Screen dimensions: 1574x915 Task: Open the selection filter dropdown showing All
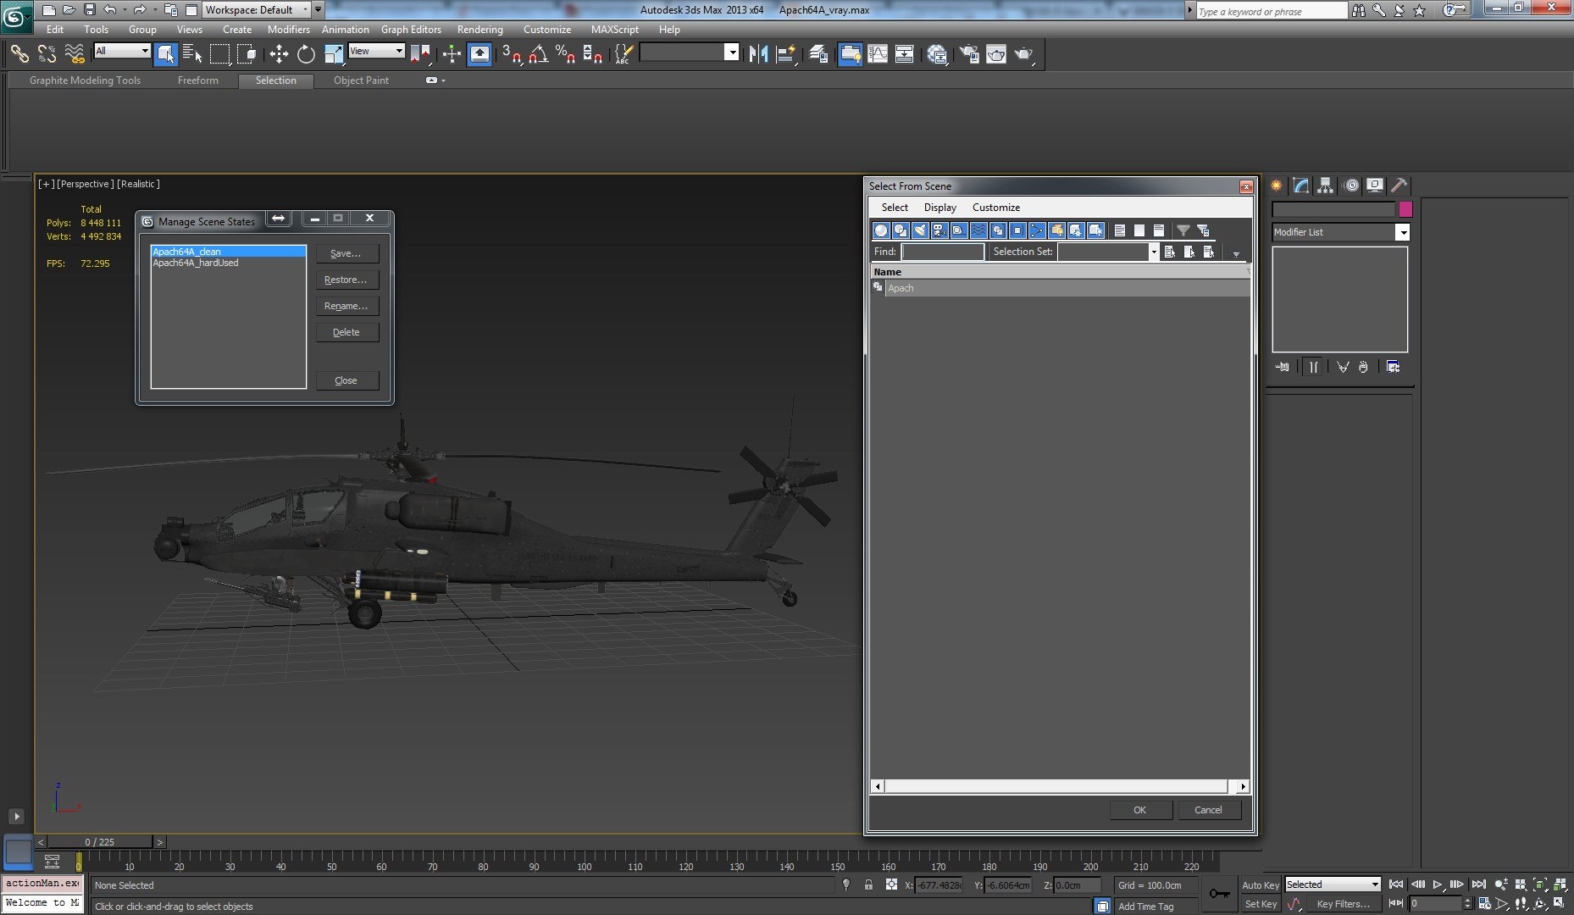point(122,51)
